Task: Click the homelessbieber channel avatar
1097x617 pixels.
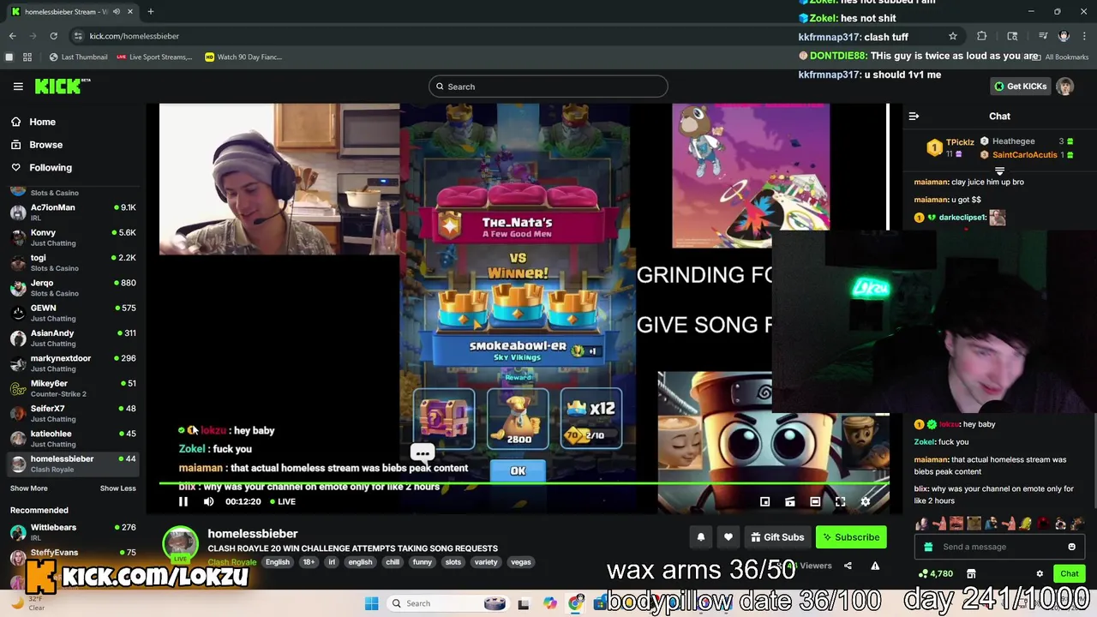Action: coord(180,544)
